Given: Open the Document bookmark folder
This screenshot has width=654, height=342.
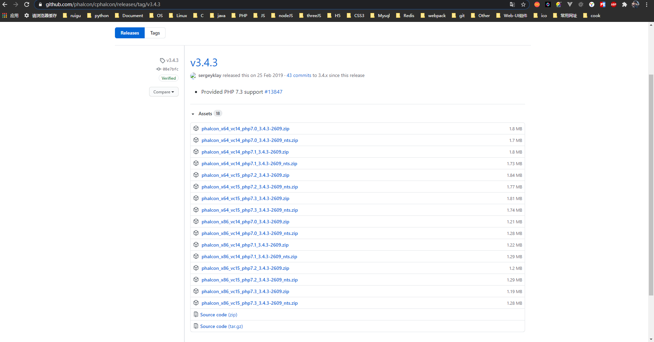Looking at the screenshot, I should pos(129,15).
